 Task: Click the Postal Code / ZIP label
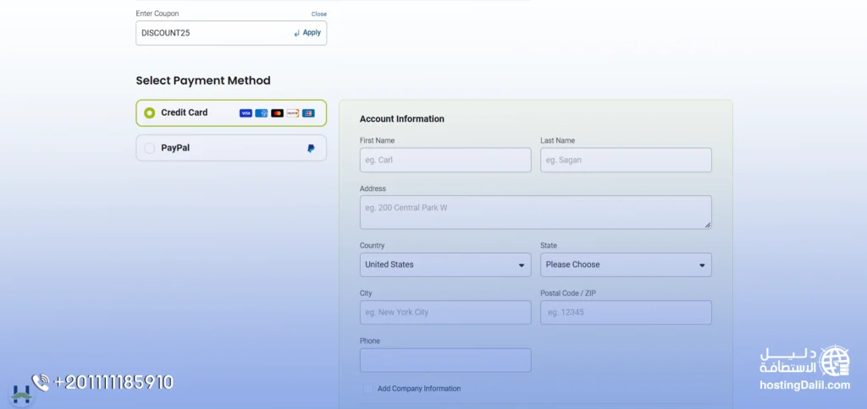click(568, 293)
